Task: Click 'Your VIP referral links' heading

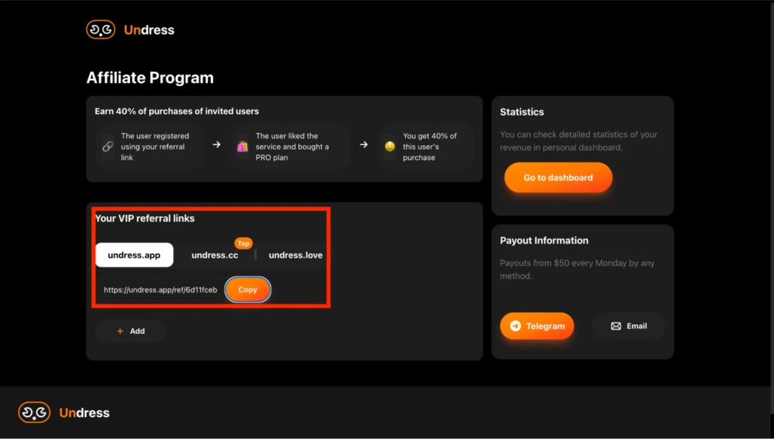Action: [144, 218]
